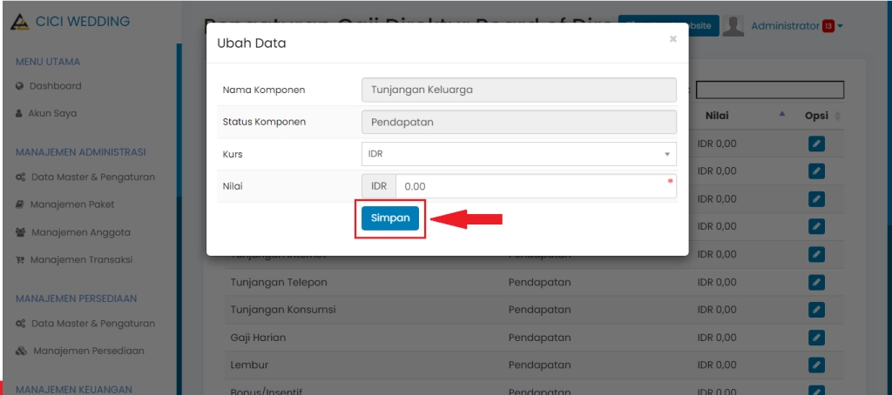Click the search input above the table

pyautogui.click(x=770, y=90)
